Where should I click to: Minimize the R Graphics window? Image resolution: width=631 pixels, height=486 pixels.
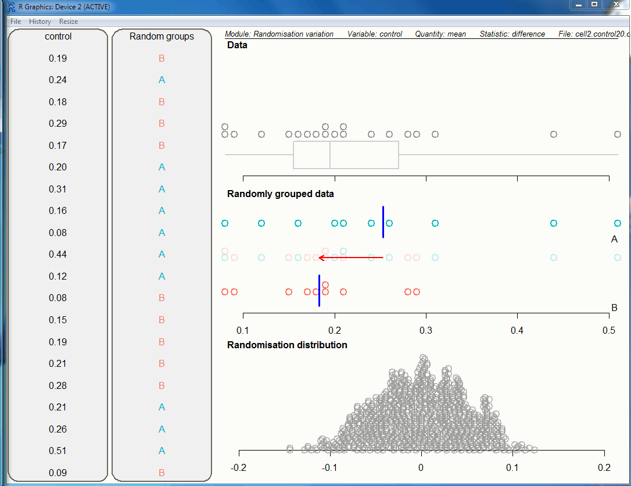pos(578,5)
